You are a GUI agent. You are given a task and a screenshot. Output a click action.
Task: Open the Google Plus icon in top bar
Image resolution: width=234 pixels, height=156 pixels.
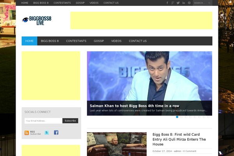[x=173, y=3]
